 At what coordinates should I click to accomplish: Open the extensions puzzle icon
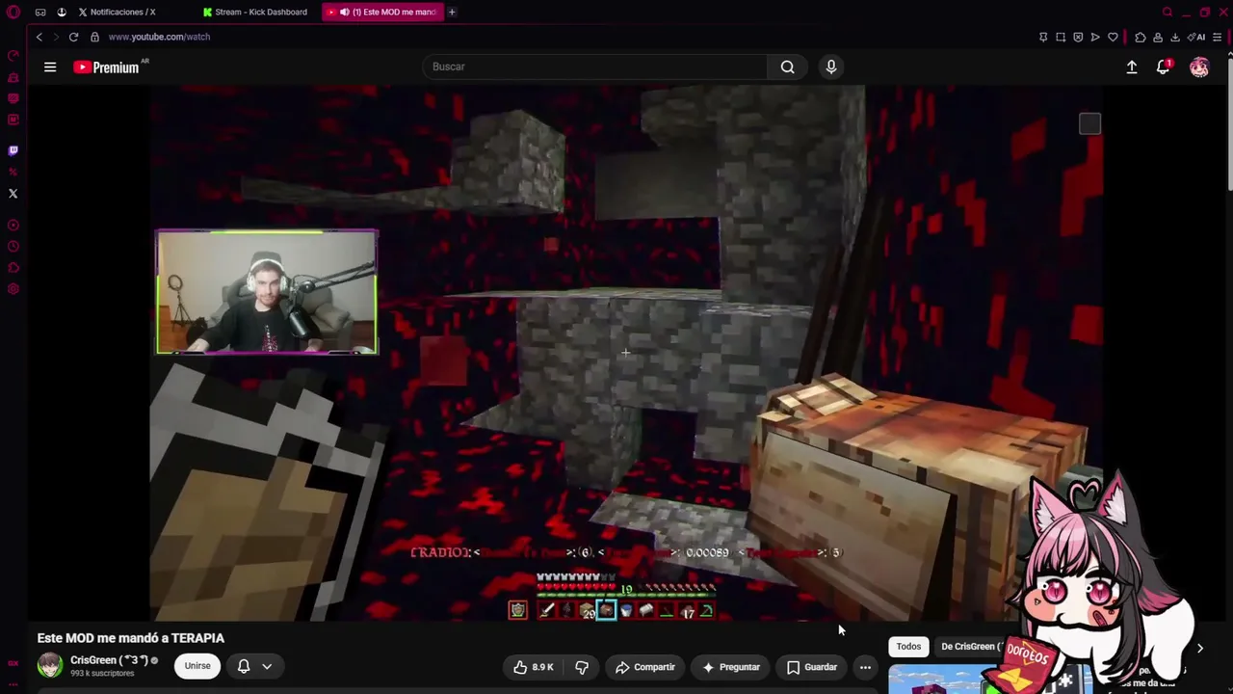coord(1141,37)
